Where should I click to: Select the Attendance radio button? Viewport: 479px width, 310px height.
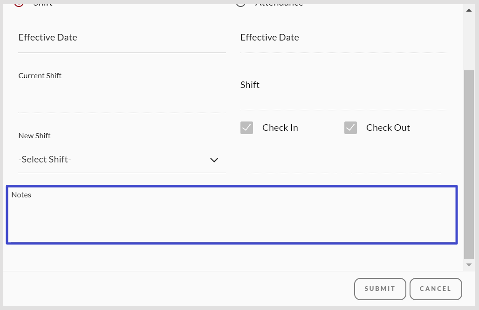240,2
